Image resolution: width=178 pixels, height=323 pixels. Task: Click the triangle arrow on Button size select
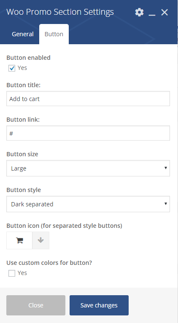pos(165,168)
